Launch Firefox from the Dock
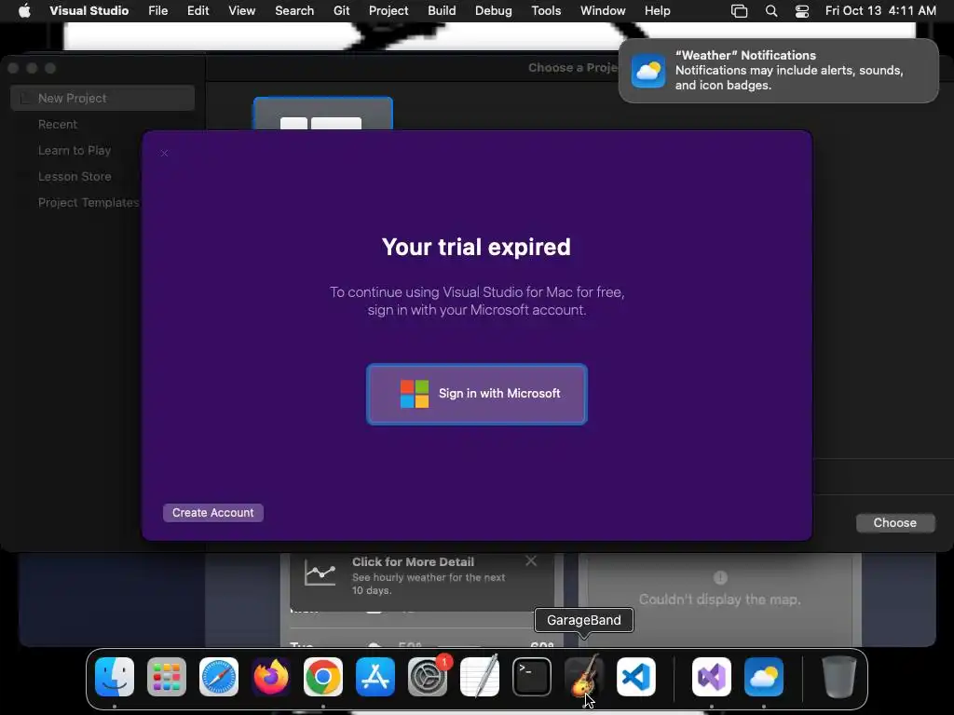Viewport: 954px width, 715px height. [x=271, y=677]
